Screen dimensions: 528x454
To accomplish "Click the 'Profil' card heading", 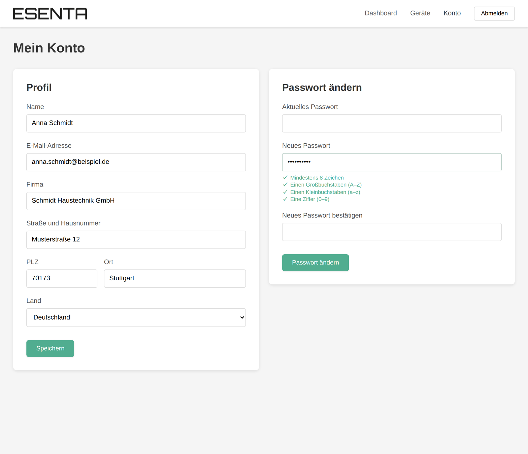I will pos(39,87).
